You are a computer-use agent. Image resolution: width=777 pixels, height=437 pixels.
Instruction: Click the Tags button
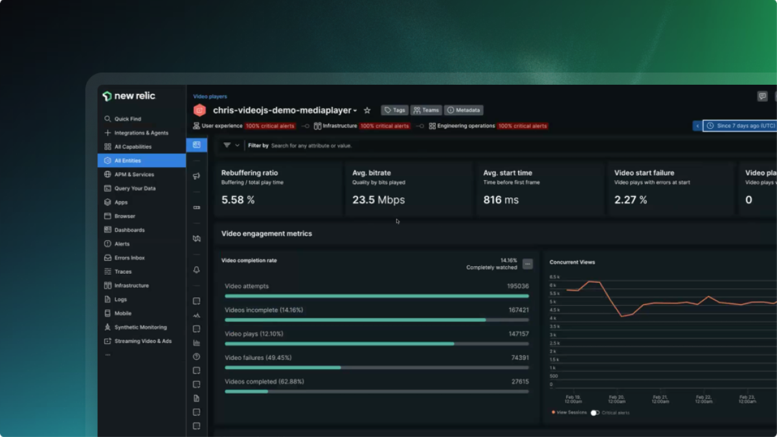point(394,111)
